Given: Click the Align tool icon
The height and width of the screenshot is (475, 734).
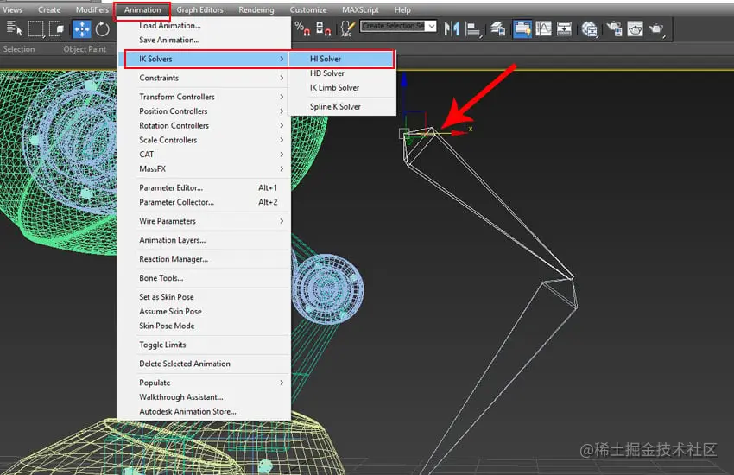Looking at the screenshot, I should 473,29.
